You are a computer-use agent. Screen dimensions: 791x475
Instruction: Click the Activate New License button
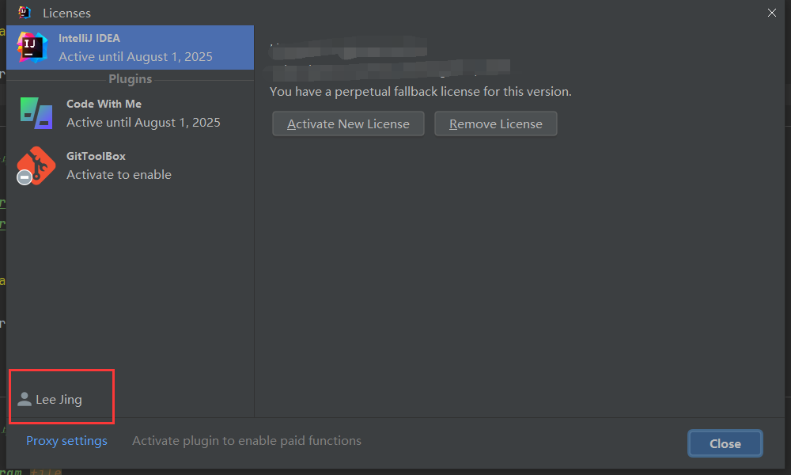[x=348, y=123]
